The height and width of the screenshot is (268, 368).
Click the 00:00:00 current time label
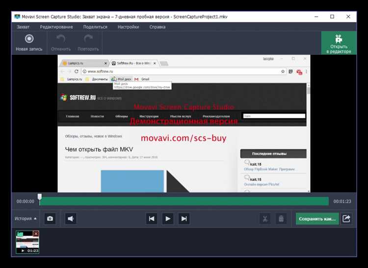click(x=26, y=201)
